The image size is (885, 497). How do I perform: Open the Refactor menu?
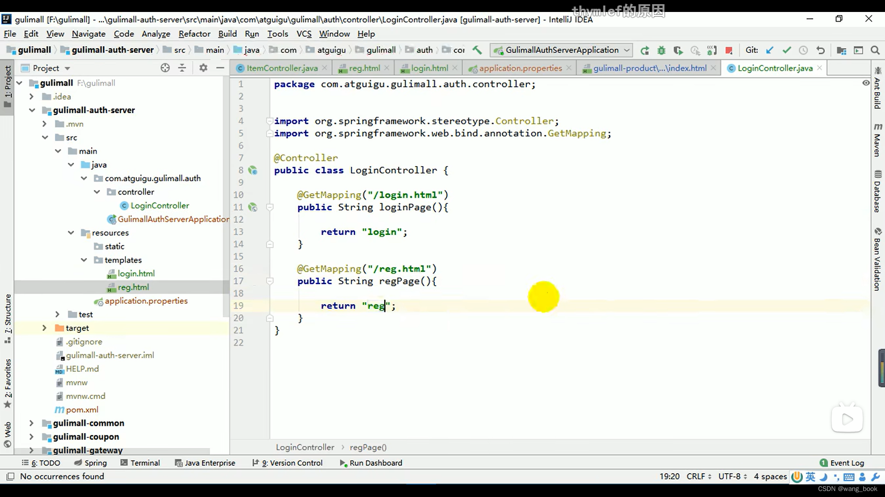coord(194,34)
